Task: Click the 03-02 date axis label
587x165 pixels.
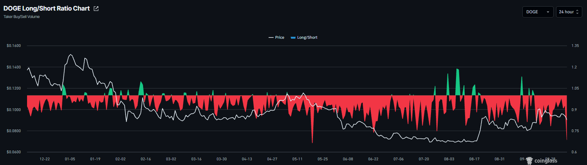Action: pyautogui.click(x=171, y=159)
